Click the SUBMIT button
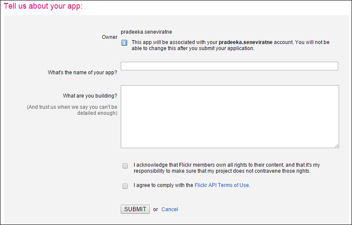The image size is (352, 225). pyautogui.click(x=135, y=209)
